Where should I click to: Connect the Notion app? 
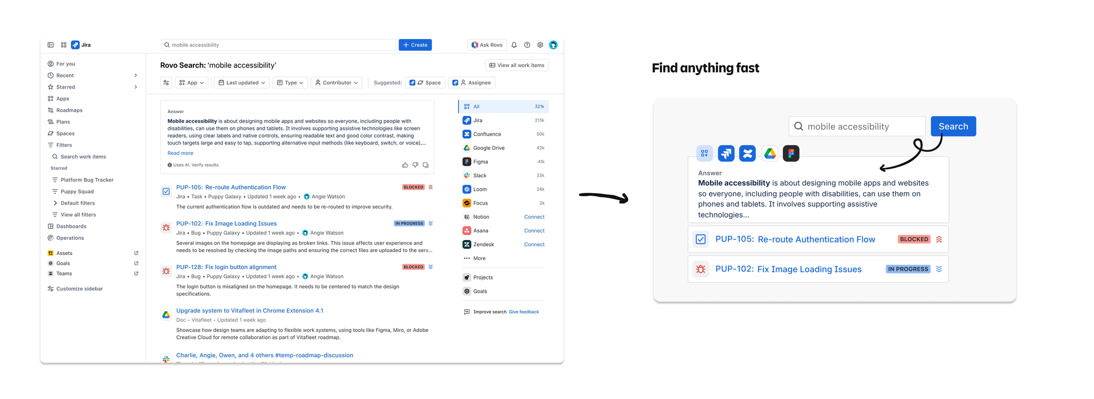coord(534,217)
